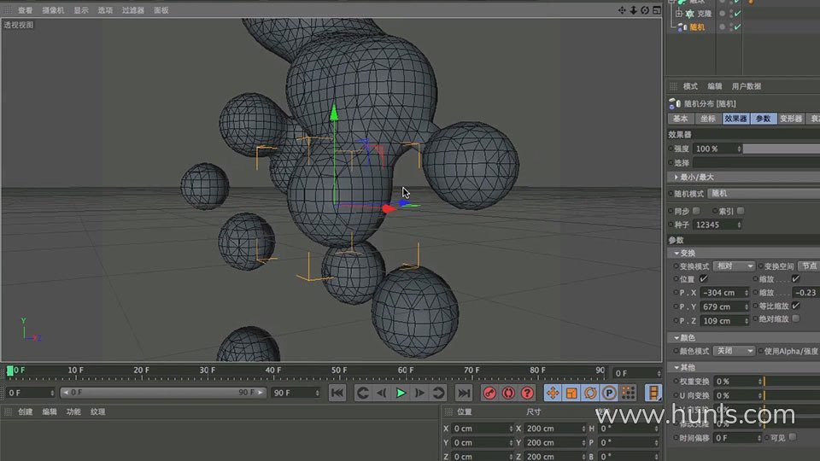Open the 用户数据 menu

(747, 86)
